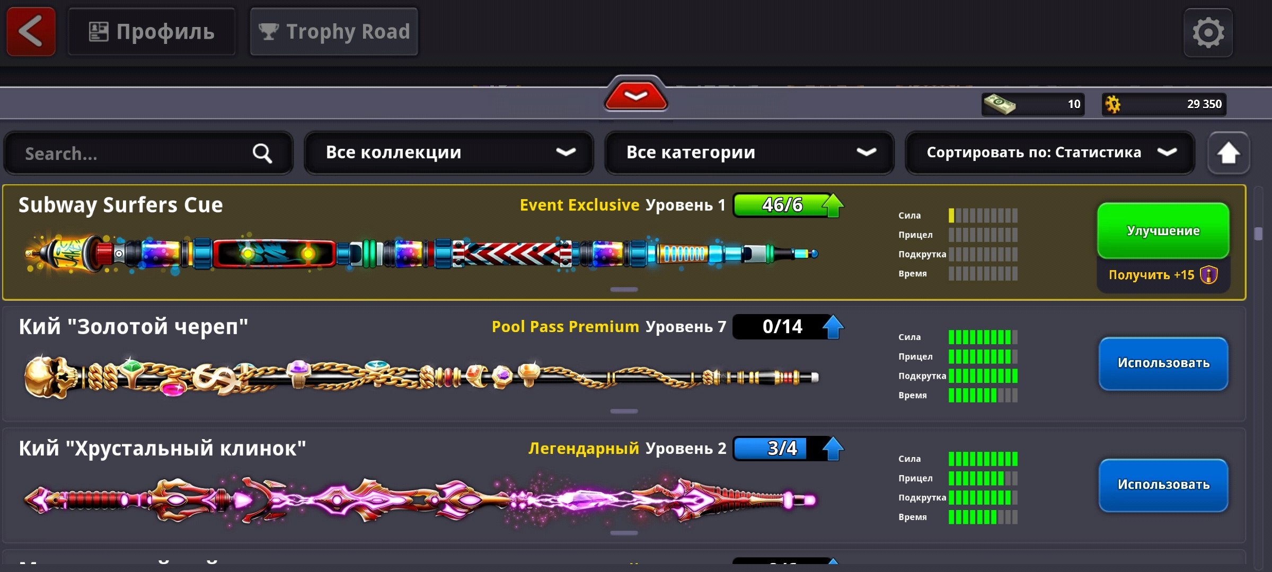Click the search magnifier icon
This screenshot has height=572, width=1272.
point(262,154)
